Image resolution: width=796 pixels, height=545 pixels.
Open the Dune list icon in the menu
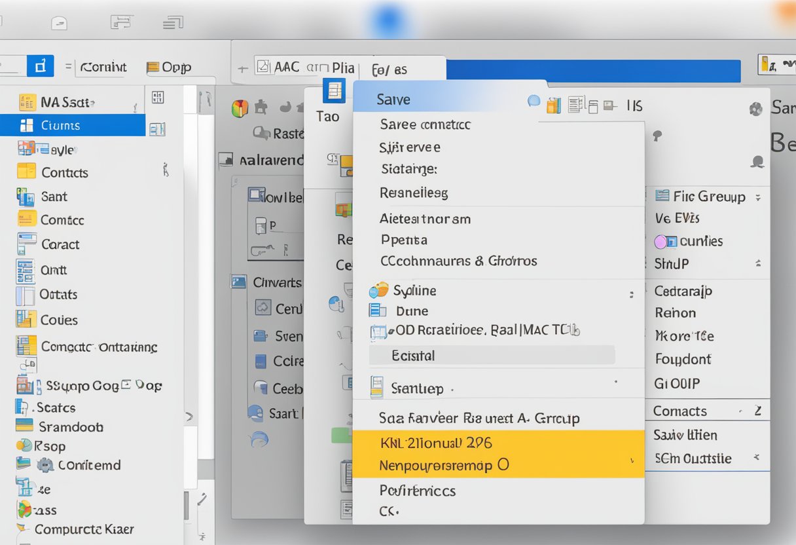coord(377,310)
